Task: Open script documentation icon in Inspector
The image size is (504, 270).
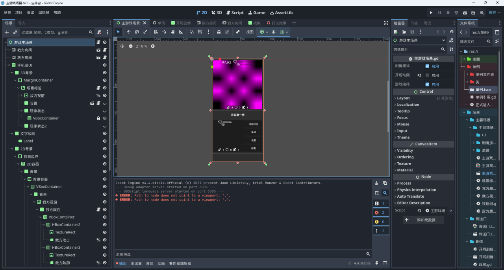Action: pos(451,40)
